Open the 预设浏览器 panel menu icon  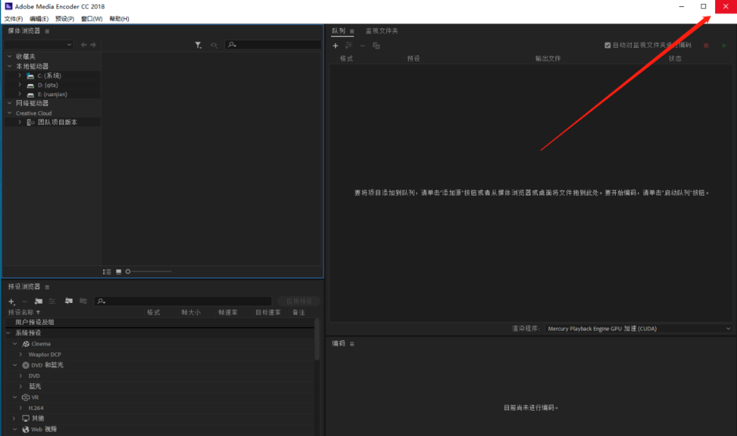point(47,287)
